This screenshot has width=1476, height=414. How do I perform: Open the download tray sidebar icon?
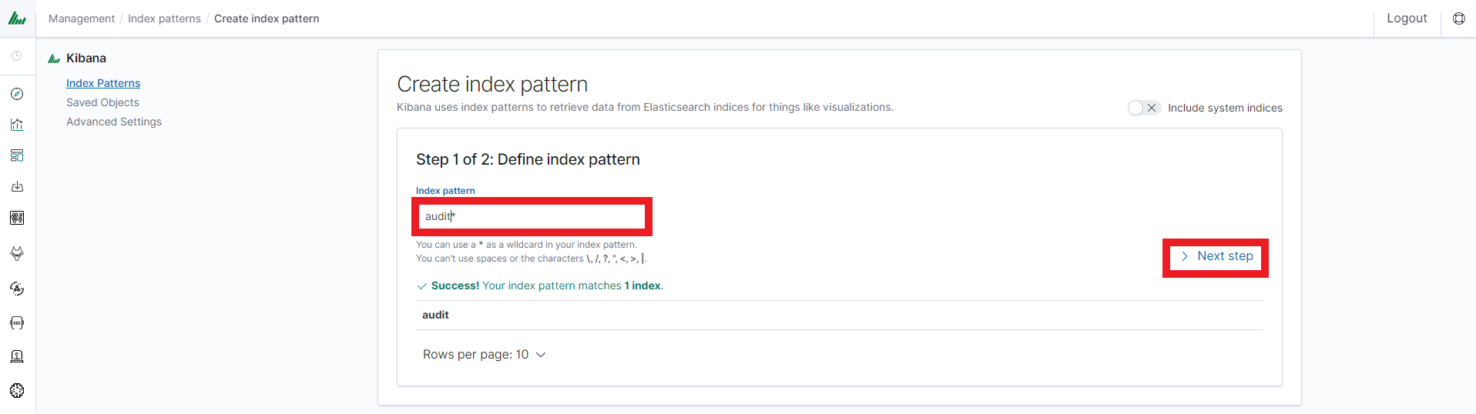17,186
